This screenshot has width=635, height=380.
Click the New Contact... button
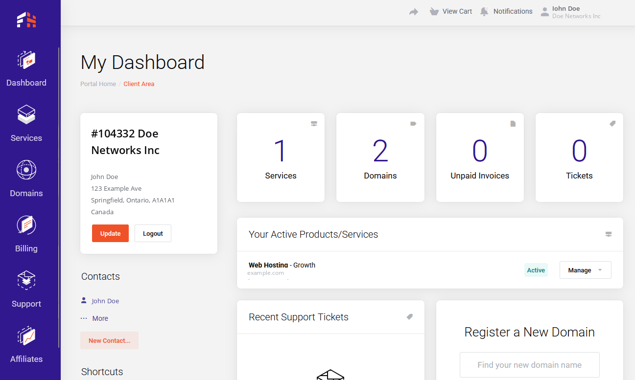pos(109,340)
